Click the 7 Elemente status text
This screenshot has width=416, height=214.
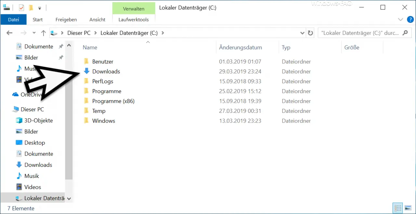21,208
